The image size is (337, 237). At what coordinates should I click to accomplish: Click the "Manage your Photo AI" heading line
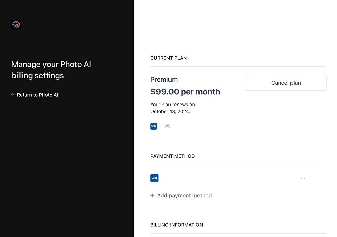coord(51,64)
